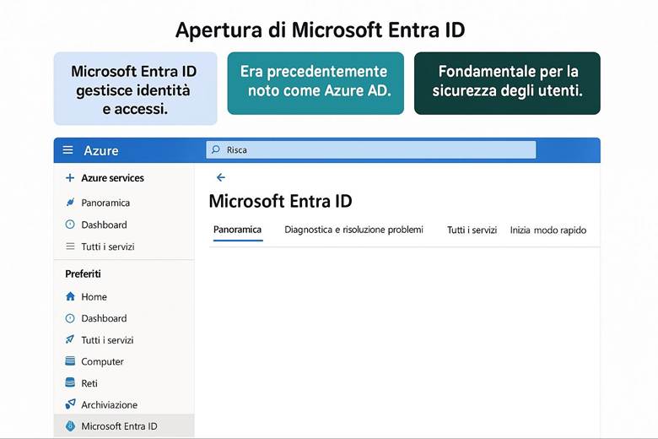658x439 pixels.
Task: Select the Inizia modo rapido tab
Action: click(548, 230)
